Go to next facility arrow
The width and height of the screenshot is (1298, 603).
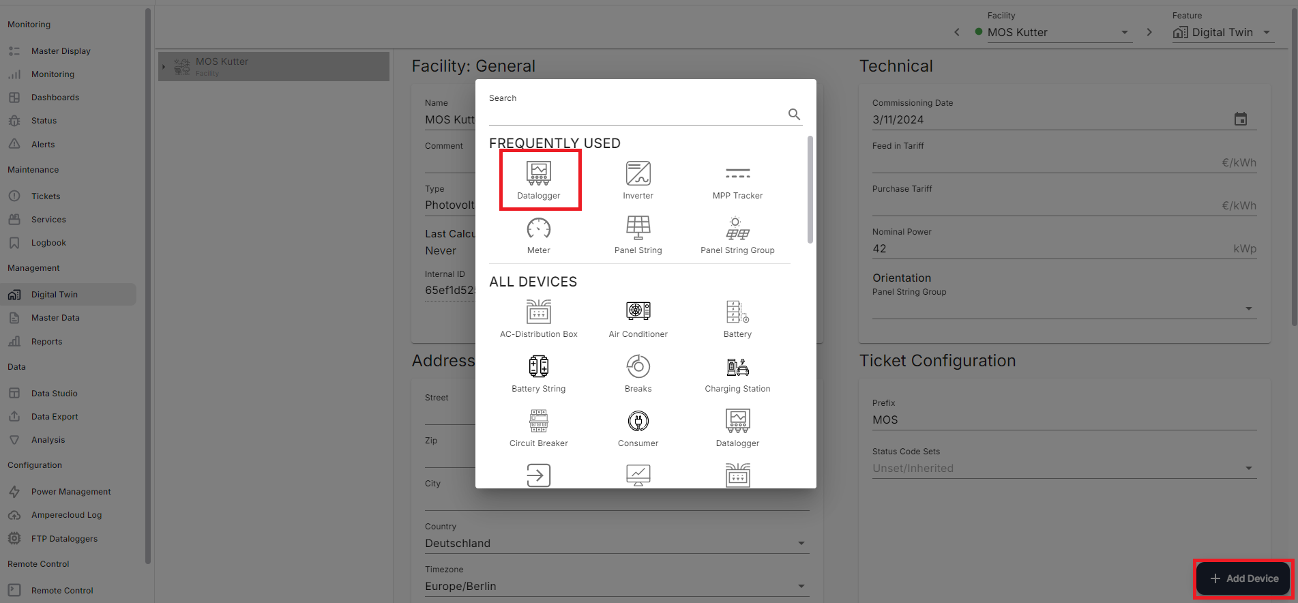(1149, 32)
